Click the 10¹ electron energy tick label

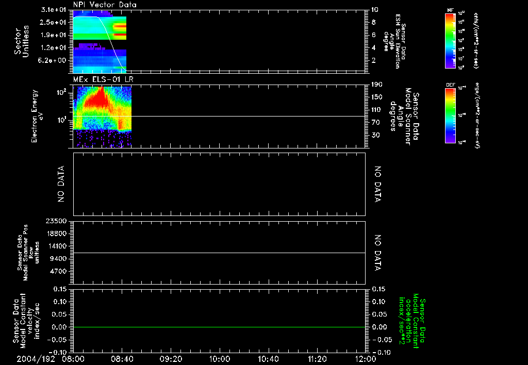click(61, 120)
